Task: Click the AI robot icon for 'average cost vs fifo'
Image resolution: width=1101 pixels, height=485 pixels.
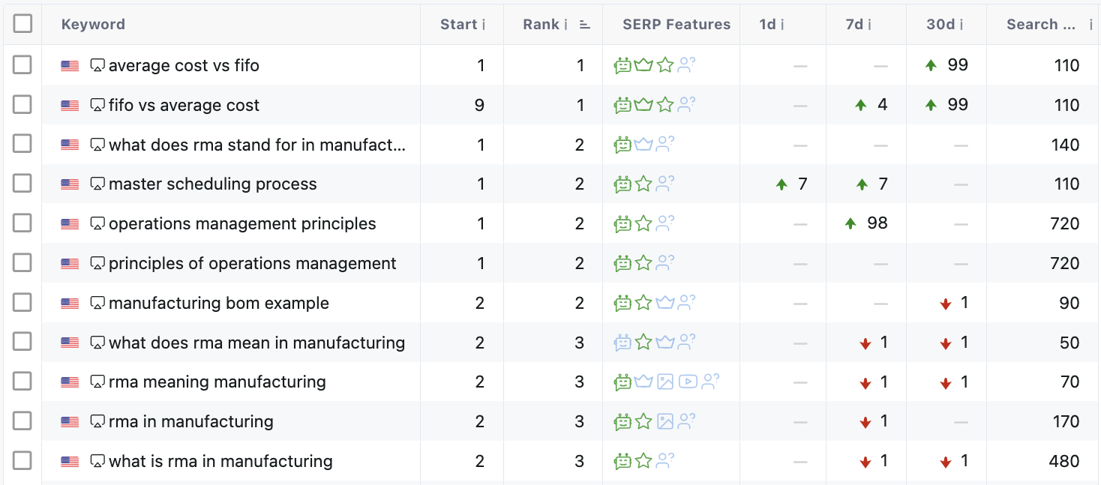Action: [622, 65]
